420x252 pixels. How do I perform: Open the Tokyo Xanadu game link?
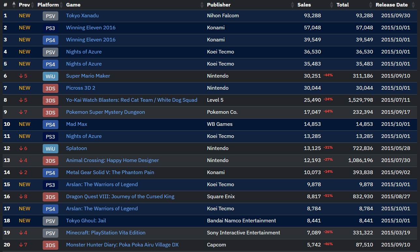point(82,16)
